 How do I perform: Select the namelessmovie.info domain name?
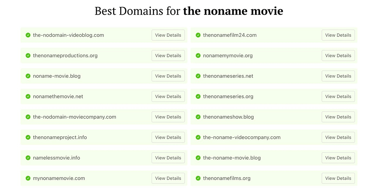pyautogui.click(x=56, y=158)
